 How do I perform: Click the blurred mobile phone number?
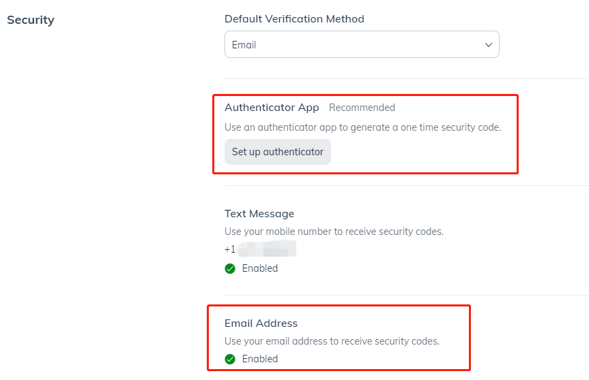click(267, 249)
